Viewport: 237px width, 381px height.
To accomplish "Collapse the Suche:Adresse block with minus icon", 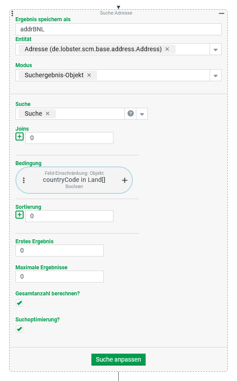I will (x=222, y=13).
